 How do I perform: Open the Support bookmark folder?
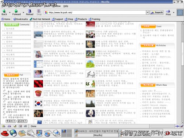tap(57, 19)
